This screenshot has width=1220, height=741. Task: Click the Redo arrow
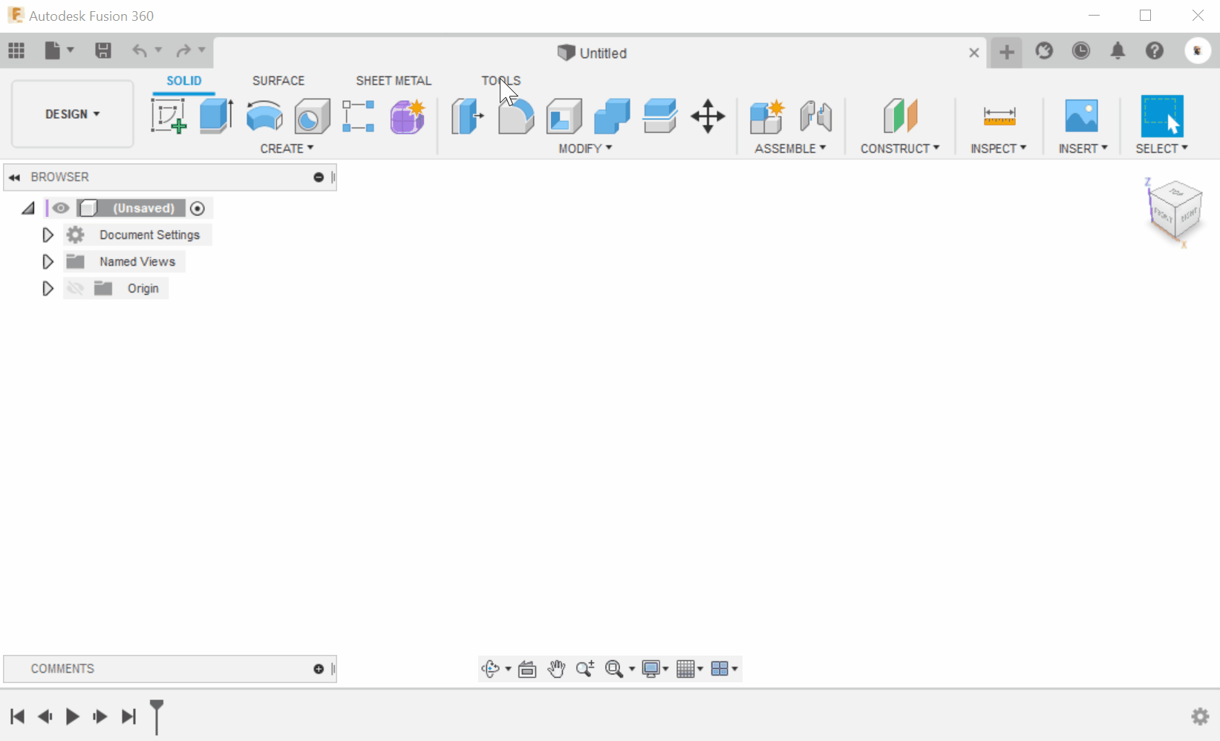pos(183,50)
